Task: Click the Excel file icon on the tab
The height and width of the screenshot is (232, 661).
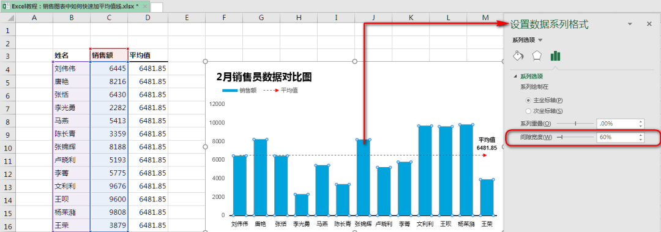Action: tap(6, 6)
